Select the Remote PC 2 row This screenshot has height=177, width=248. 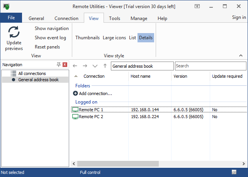(x=159, y=117)
